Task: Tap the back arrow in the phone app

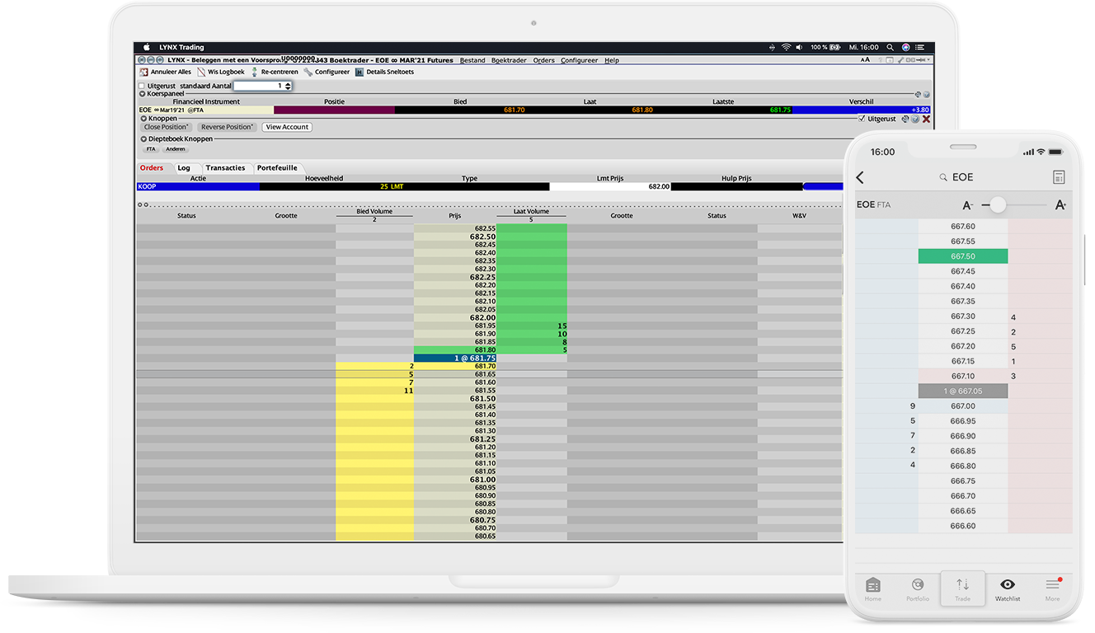Action: coord(860,177)
